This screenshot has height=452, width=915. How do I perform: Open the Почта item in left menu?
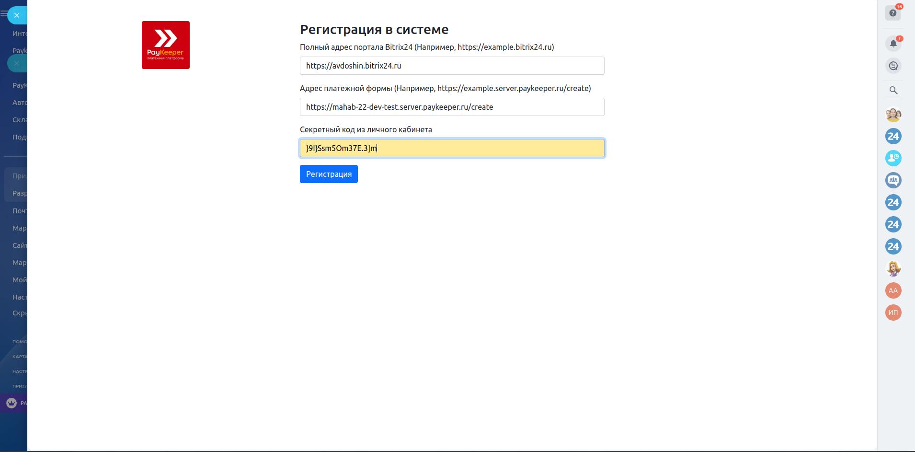(20, 211)
